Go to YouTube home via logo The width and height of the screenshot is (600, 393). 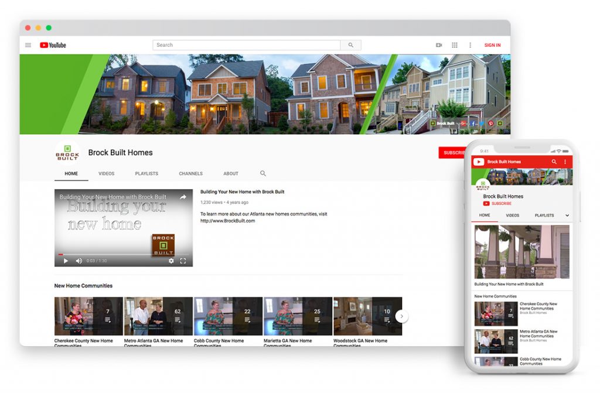click(x=53, y=45)
